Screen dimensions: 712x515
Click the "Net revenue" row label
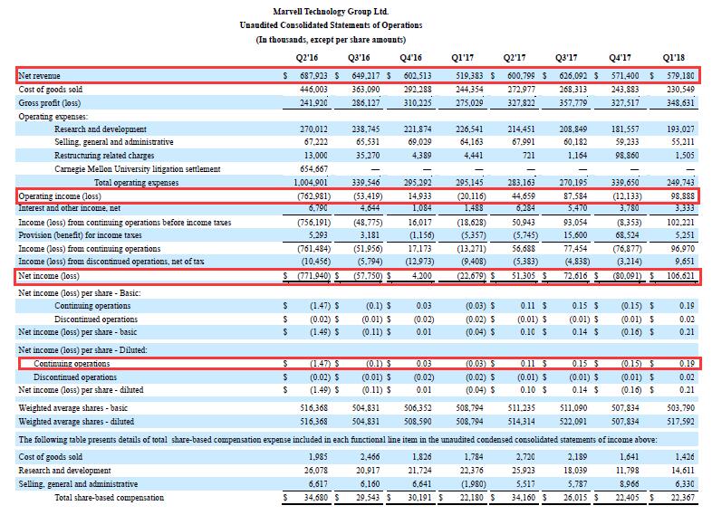click(x=39, y=76)
